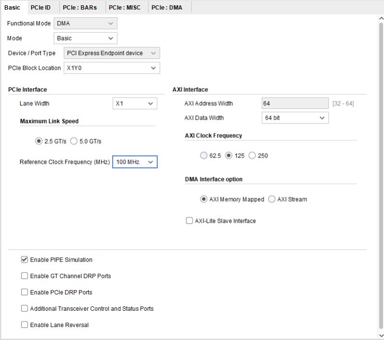
Task: Select the 5.0 GT/s link speed
Action: click(x=73, y=141)
